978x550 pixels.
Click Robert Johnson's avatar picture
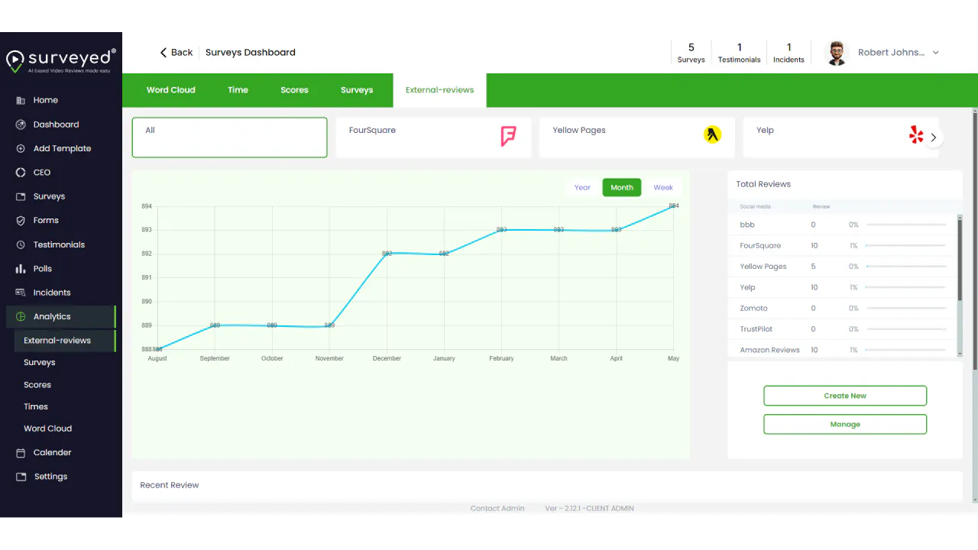point(837,53)
